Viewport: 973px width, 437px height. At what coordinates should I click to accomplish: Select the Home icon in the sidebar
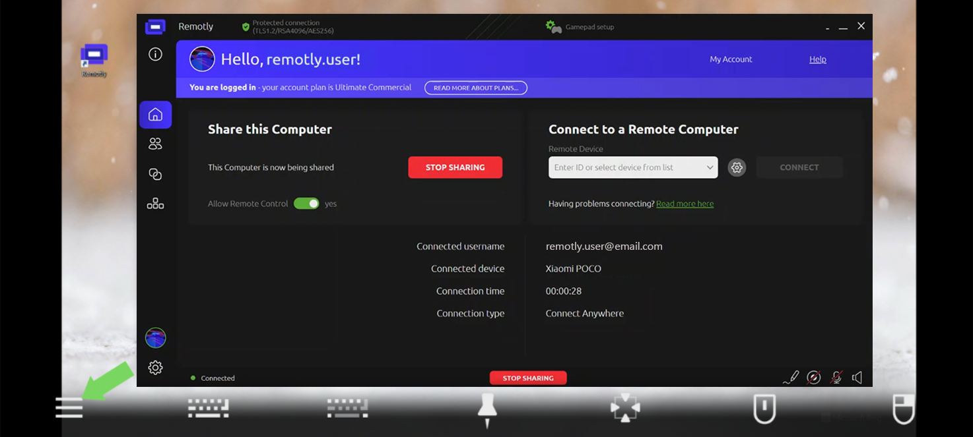point(155,114)
